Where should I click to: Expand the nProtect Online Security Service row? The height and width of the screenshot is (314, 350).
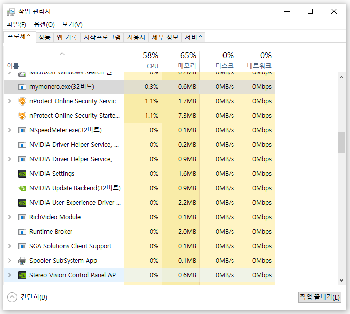point(10,101)
